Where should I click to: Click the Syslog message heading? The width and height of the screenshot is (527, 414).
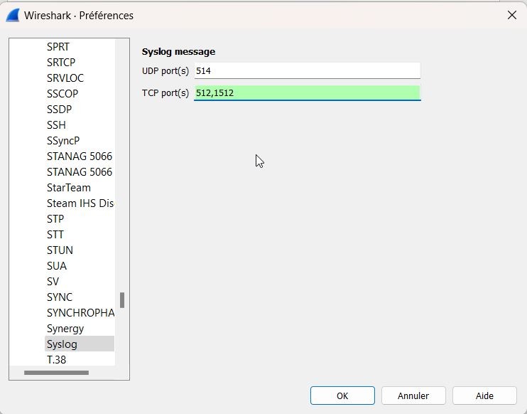click(178, 52)
